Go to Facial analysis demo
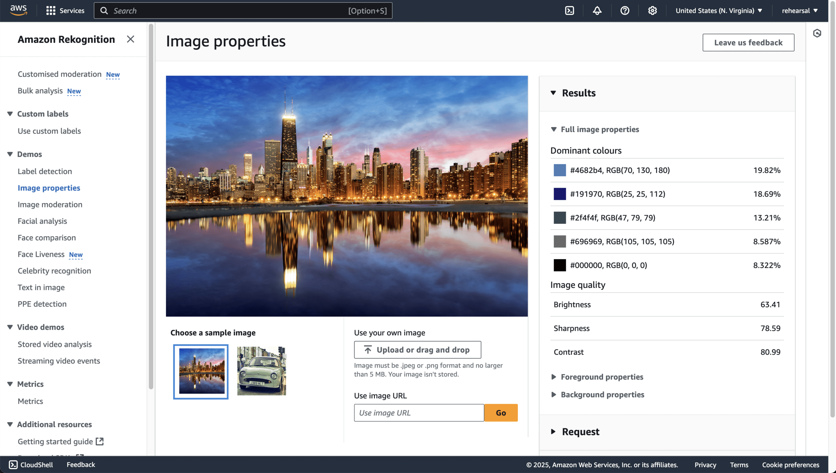The height and width of the screenshot is (473, 836). tap(42, 221)
